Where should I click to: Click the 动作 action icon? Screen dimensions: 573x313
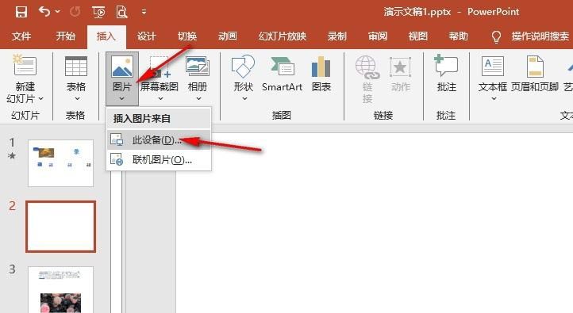pyautogui.click(x=400, y=67)
